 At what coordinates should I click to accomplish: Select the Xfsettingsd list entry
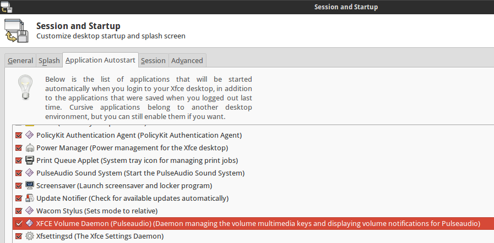[x=100, y=236]
